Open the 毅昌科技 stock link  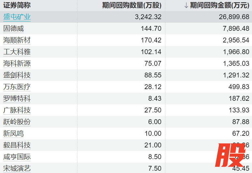17,145
